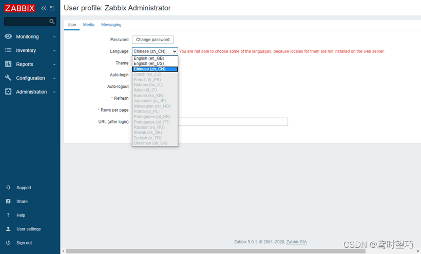Open the Share link

pos(22,202)
